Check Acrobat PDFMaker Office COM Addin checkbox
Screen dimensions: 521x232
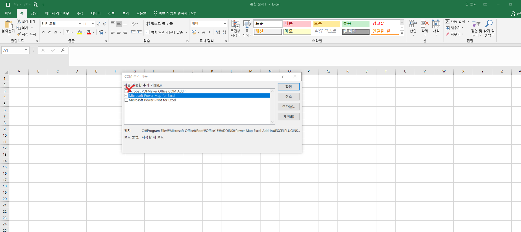pos(126,91)
